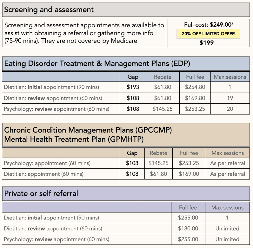This screenshot has height=248, width=253.
Task: Click the $169.00 full fee cell
Action: [x=189, y=174]
